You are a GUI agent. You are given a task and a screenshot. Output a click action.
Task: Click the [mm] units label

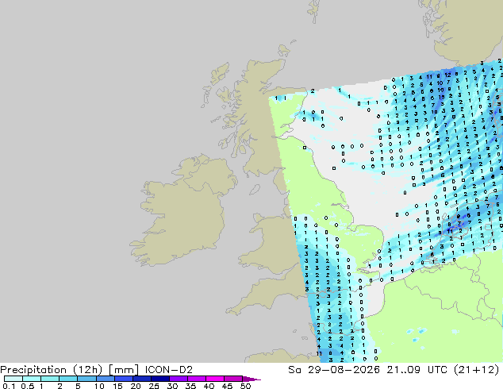point(124,370)
